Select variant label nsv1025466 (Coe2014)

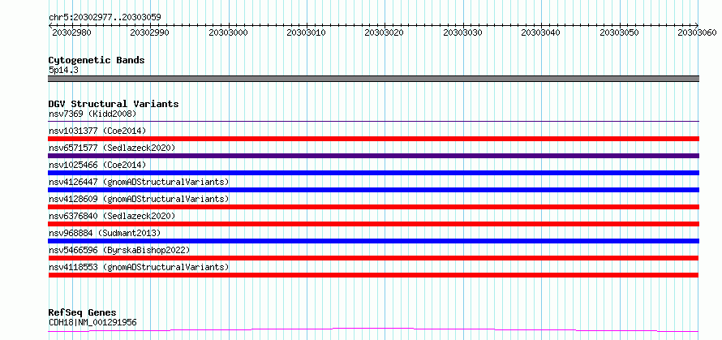(97, 165)
